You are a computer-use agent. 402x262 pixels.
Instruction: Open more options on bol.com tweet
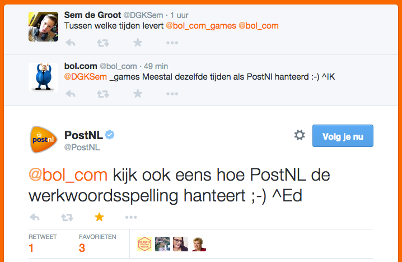(172, 93)
